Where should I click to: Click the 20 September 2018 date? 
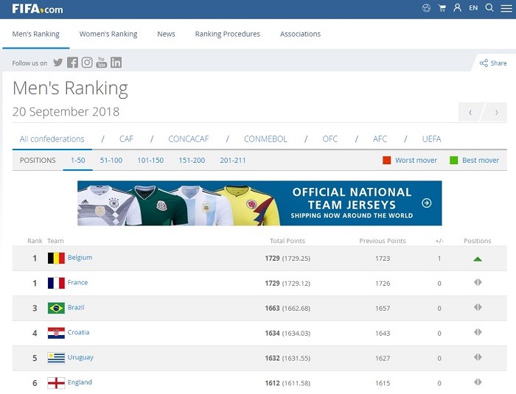[66, 112]
